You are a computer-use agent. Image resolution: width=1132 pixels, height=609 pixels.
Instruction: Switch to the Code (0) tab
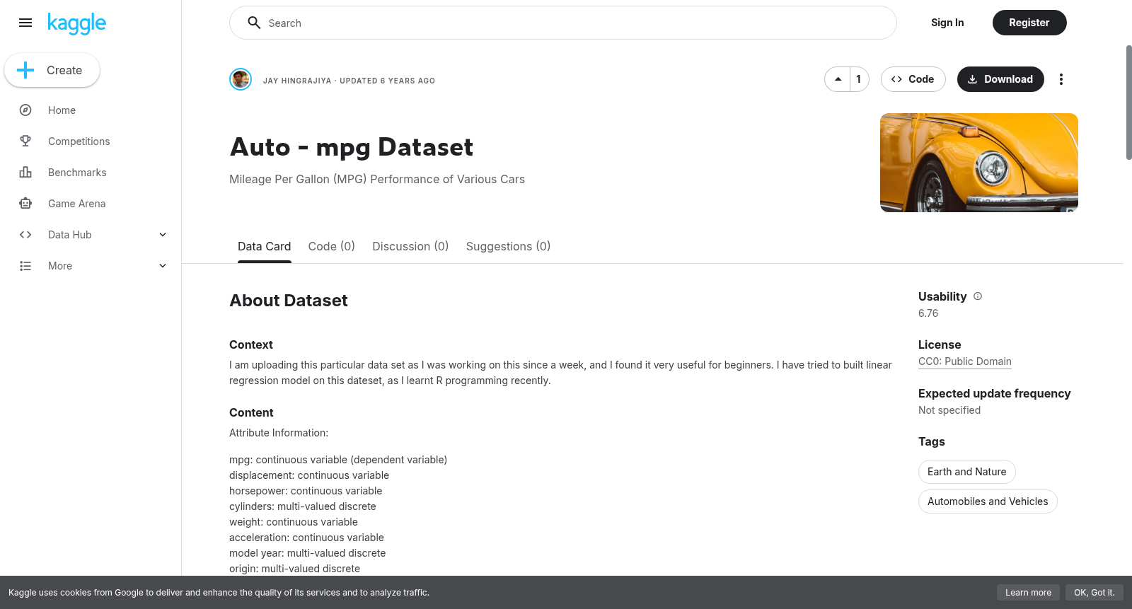(331, 246)
